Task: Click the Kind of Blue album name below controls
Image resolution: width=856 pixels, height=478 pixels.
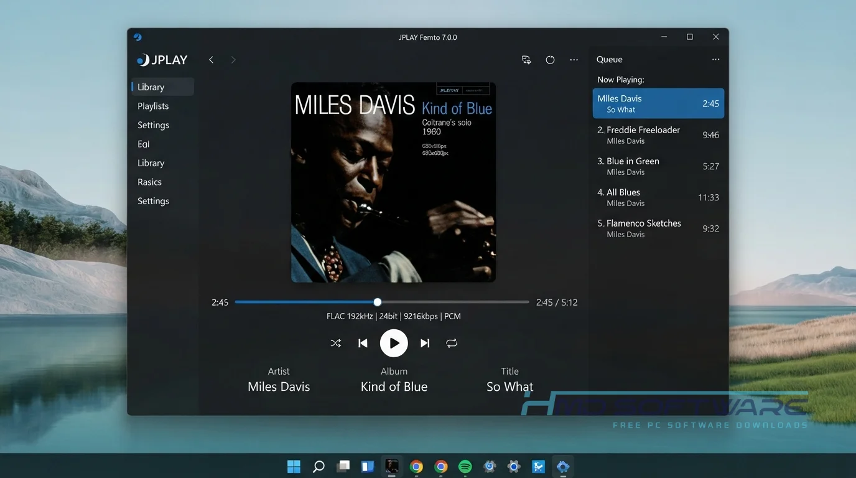Action: point(394,387)
